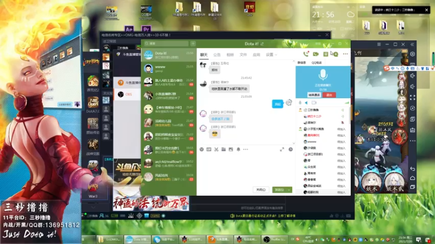Image resolution: width=435 pixels, height=244 pixels.
Task: Click the home button on emulator sidebar
Action: pos(413,178)
